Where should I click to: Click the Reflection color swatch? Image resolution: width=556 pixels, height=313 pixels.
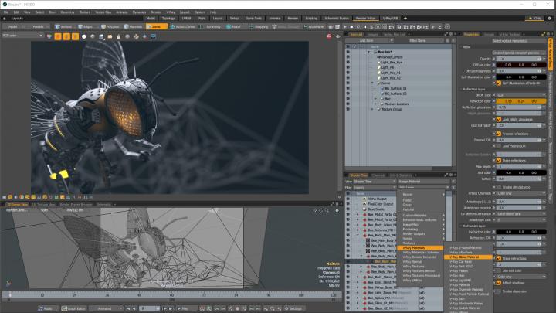coord(519,100)
